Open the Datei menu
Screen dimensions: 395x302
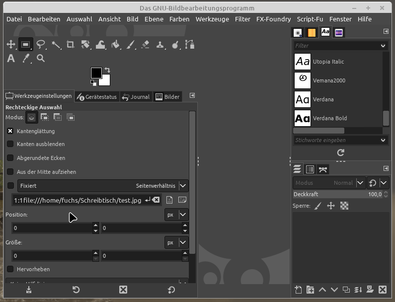(x=14, y=19)
